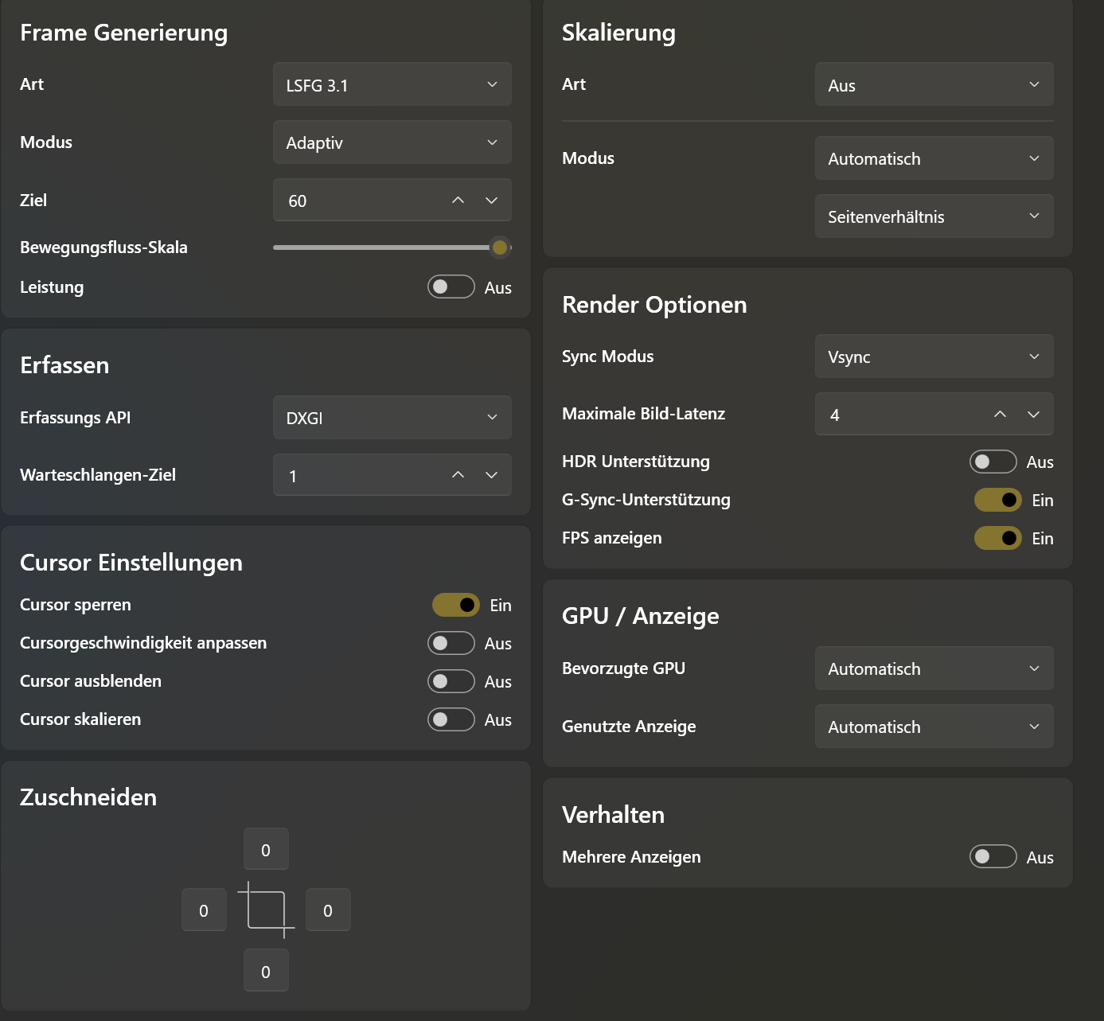Raise Maximale Bild-Latenz with up arrow
This screenshot has width=1104, height=1021.
[x=1000, y=415]
